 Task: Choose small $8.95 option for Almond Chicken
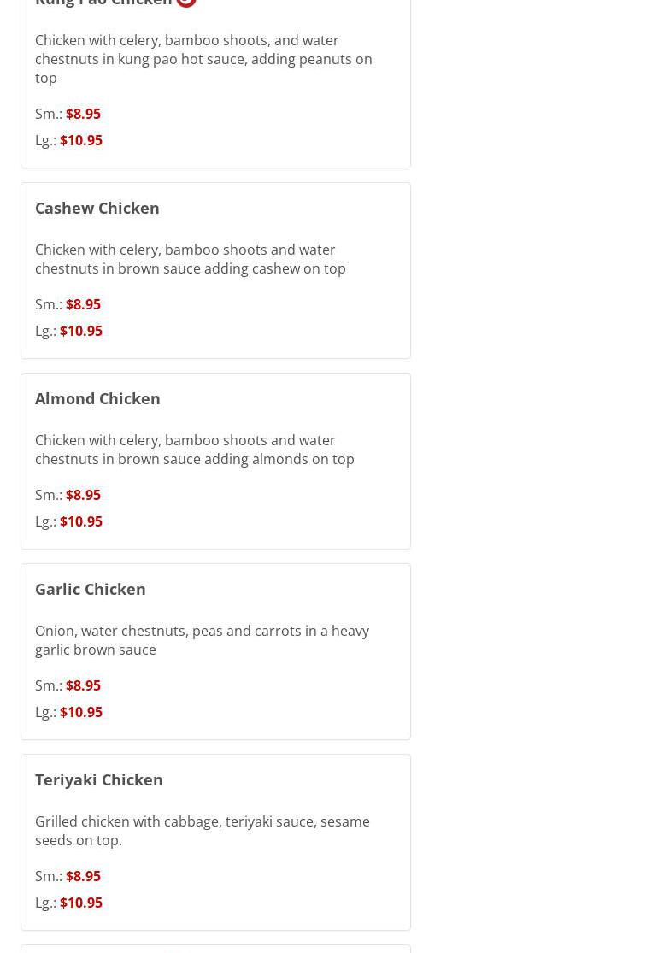click(x=83, y=495)
